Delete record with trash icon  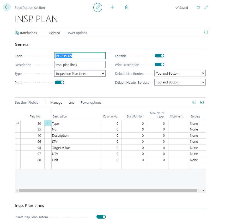(x=126, y=7)
